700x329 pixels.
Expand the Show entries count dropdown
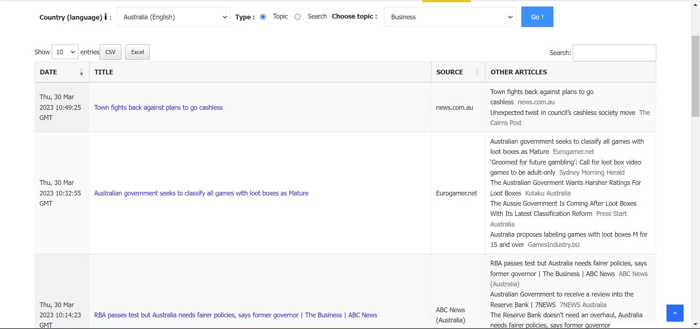(65, 52)
